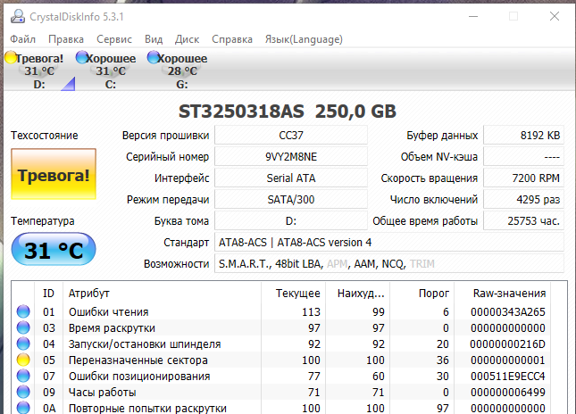Click the transfer mode field SATA/300
Viewport: 576px width, 414px height.
pos(291,199)
